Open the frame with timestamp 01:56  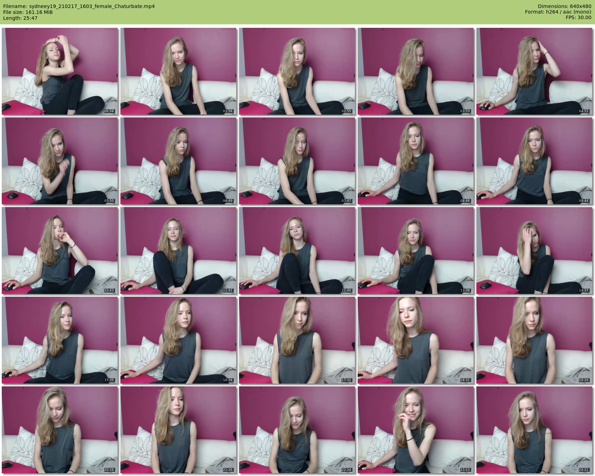pos(178,71)
